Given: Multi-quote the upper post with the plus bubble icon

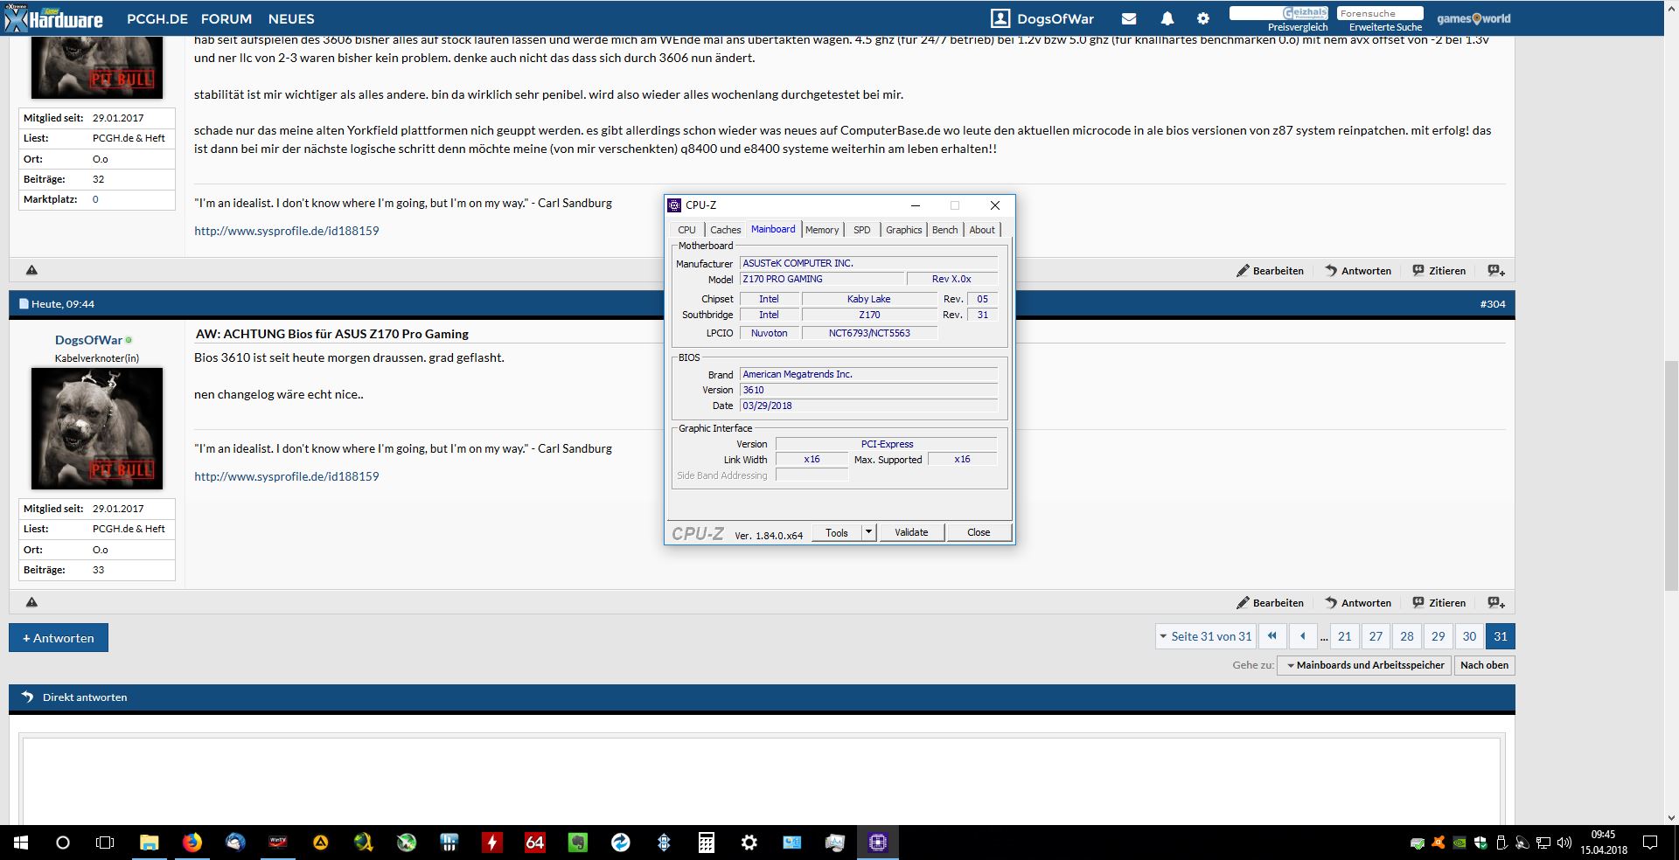Looking at the screenshot, I should click(x=1496, y=271).
